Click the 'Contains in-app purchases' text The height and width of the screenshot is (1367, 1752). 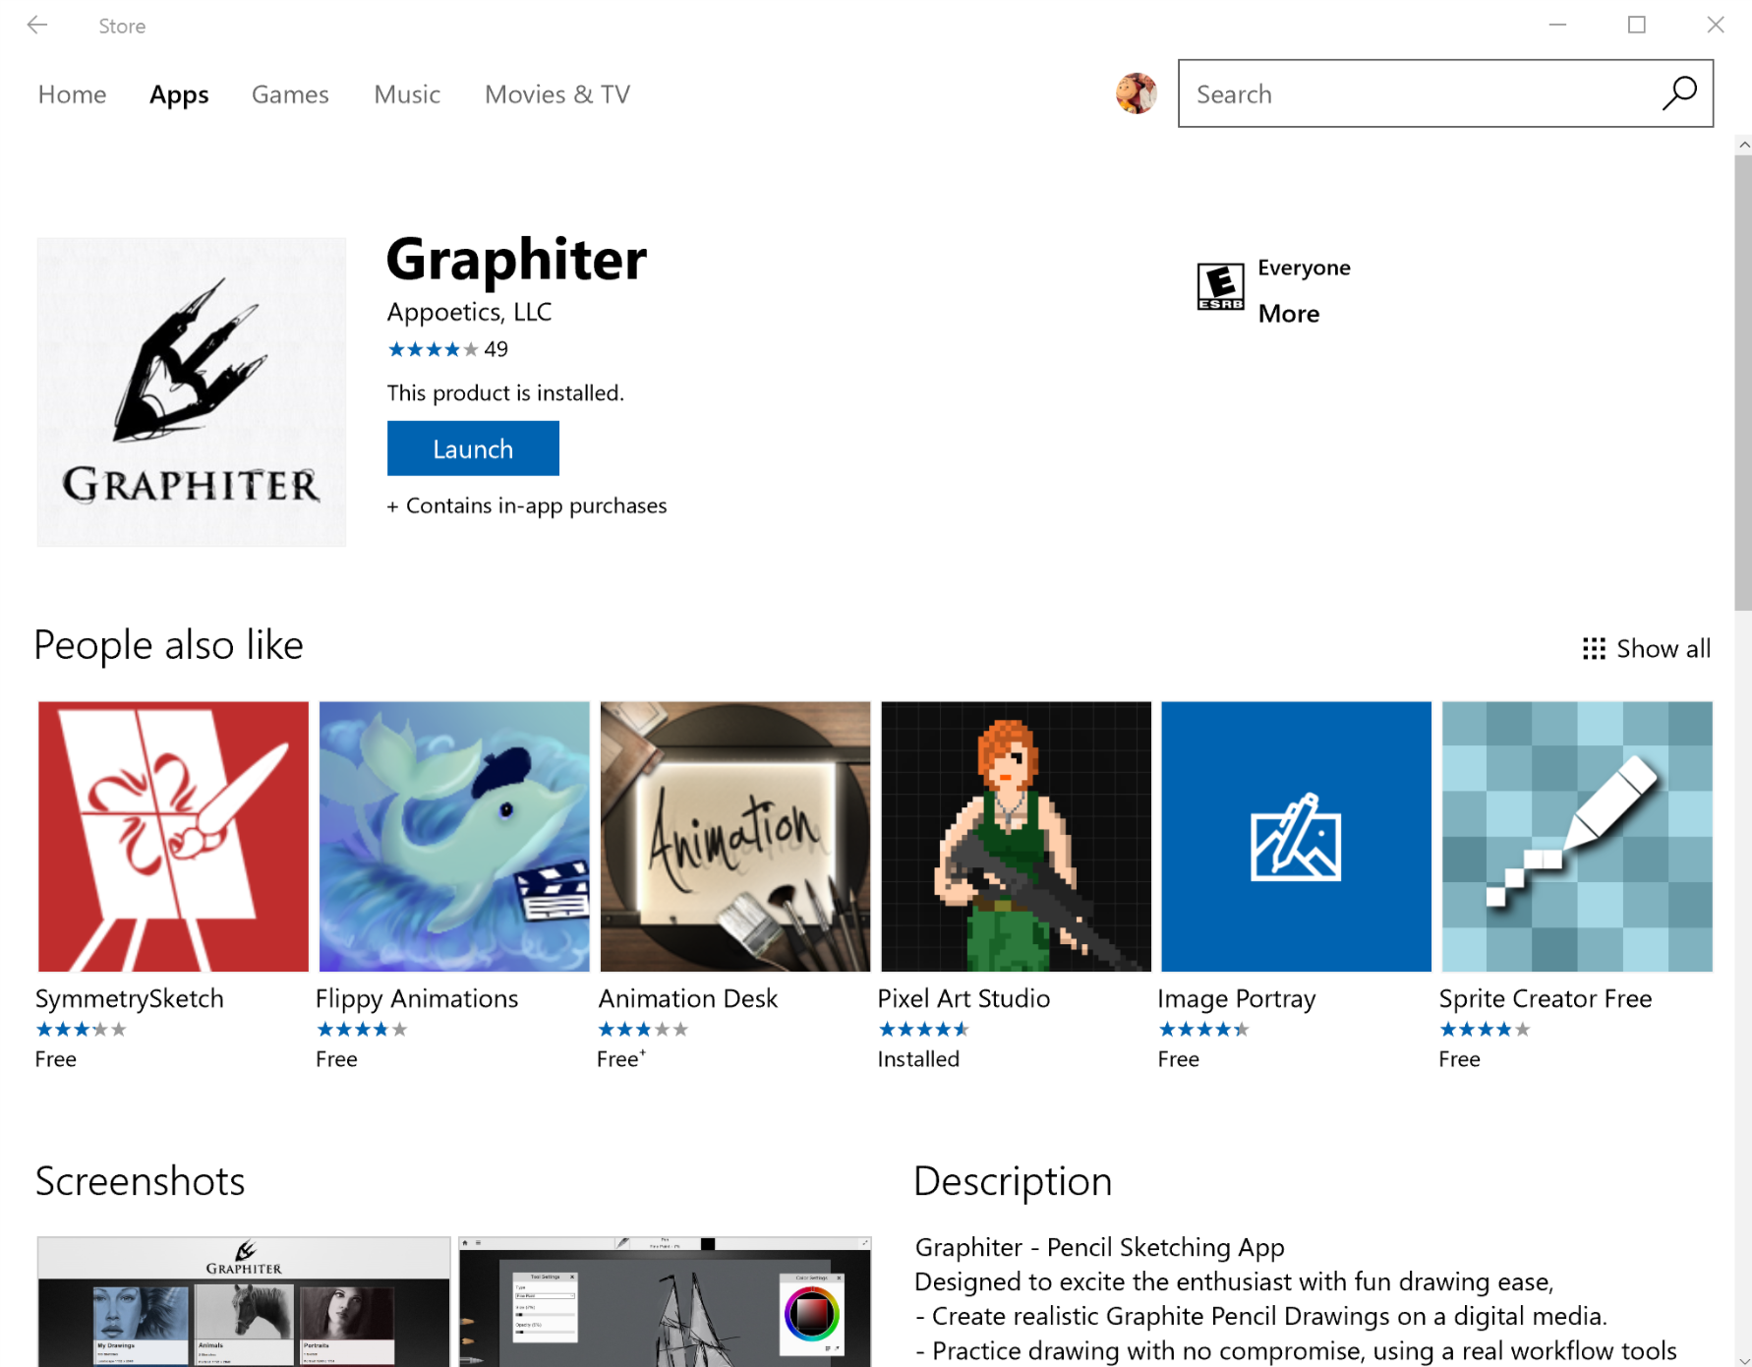click(x=537, y=505)
